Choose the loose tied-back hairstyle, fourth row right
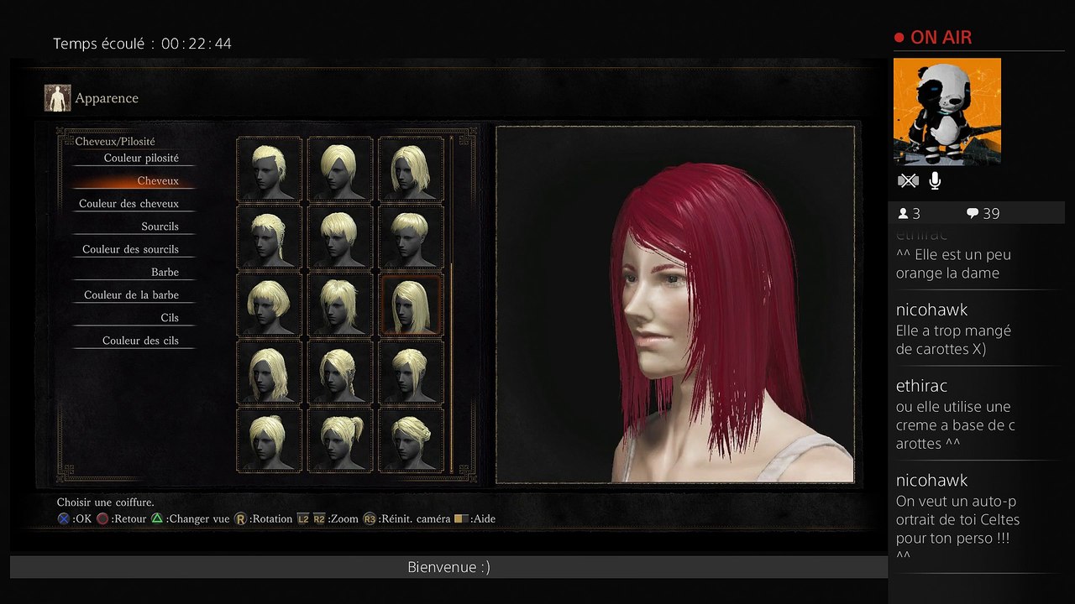Screen dimensions: 1075x604 point(412,372)
